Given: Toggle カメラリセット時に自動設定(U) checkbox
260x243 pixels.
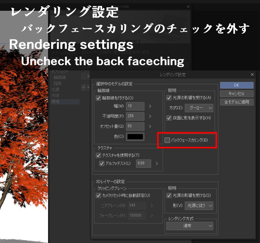Looking at the screenshot, I should coord(98,195).
